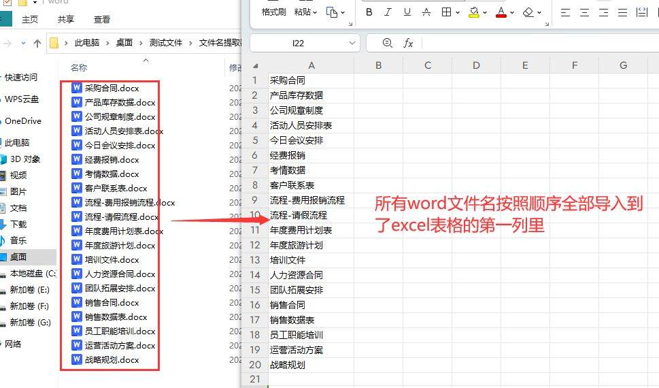This screenshot has width=659, height=388.
Task: Click 桌面 in the address breadcrumb
Action: [124, 42]
